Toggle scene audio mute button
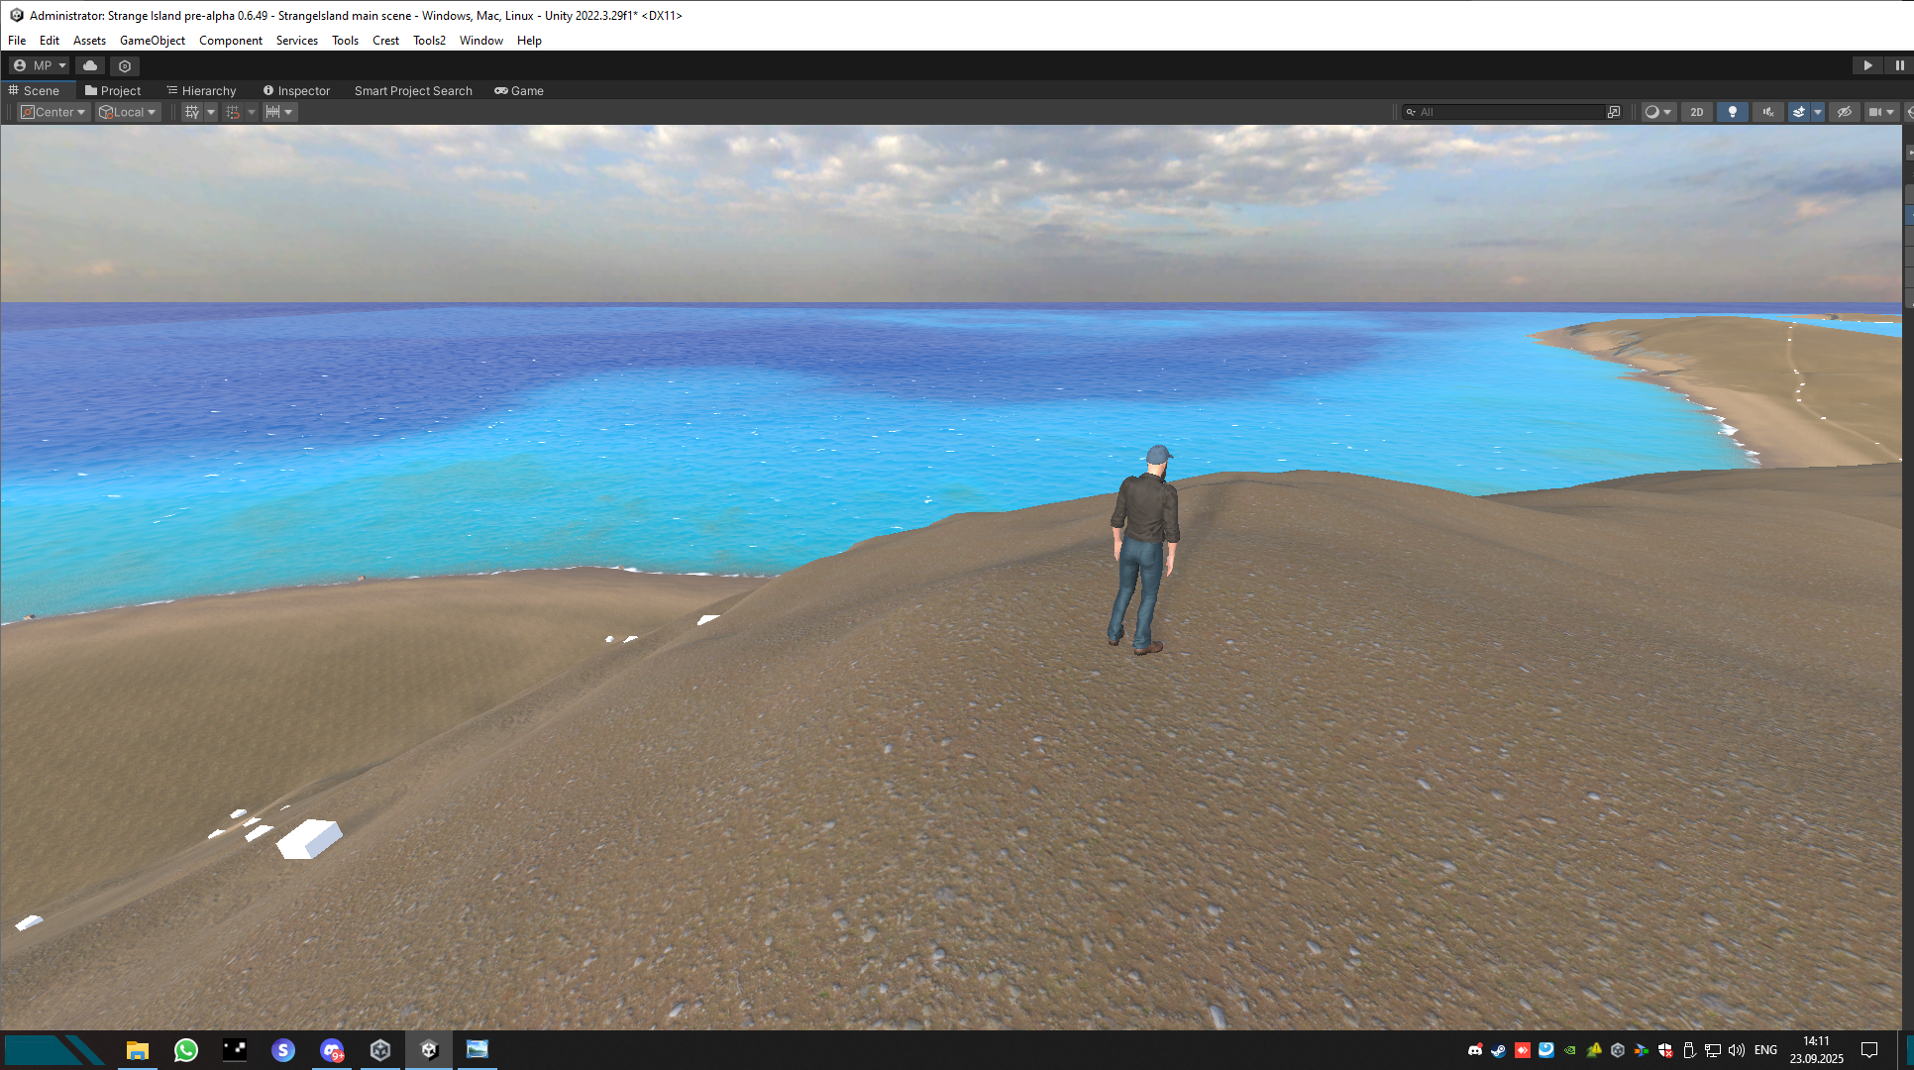The width and height of the screenshot is (1914, 1070). pyautogui.click(x=1767, y=112)
